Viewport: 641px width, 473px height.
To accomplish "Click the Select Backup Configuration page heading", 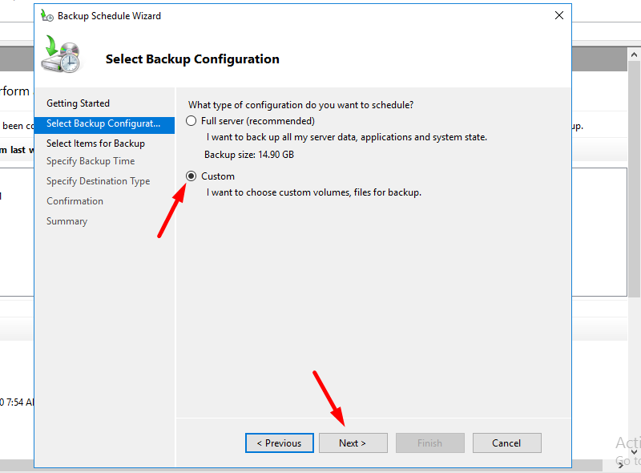I will (192, 59).
